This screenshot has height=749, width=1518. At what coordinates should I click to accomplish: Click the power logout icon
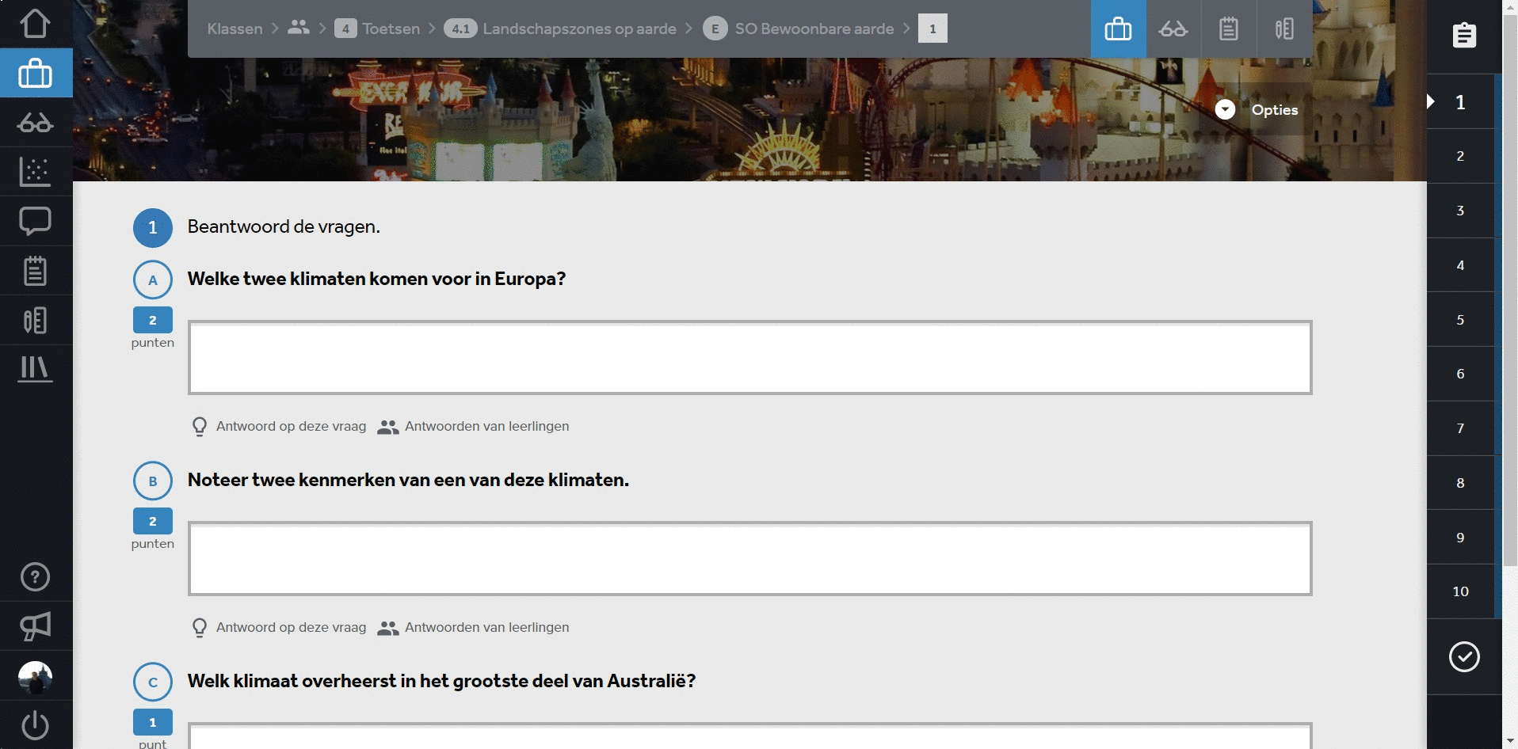36,725
